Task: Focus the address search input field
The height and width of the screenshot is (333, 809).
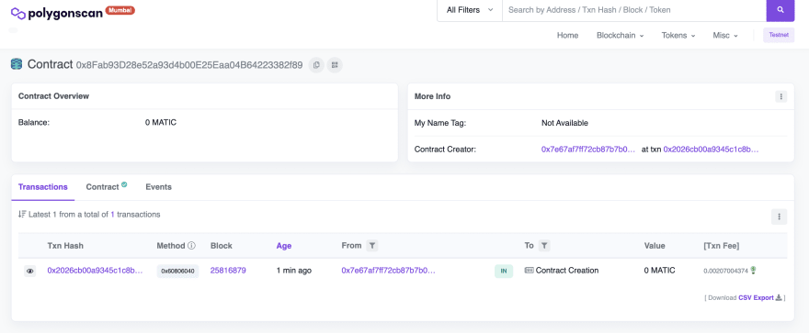Action: (x=634, y=10)
